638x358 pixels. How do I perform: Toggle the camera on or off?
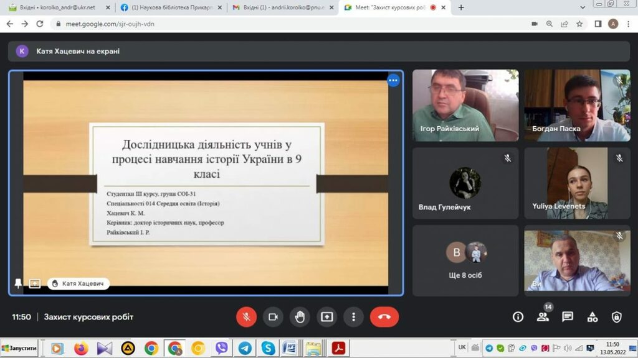(x=273, y=317)
